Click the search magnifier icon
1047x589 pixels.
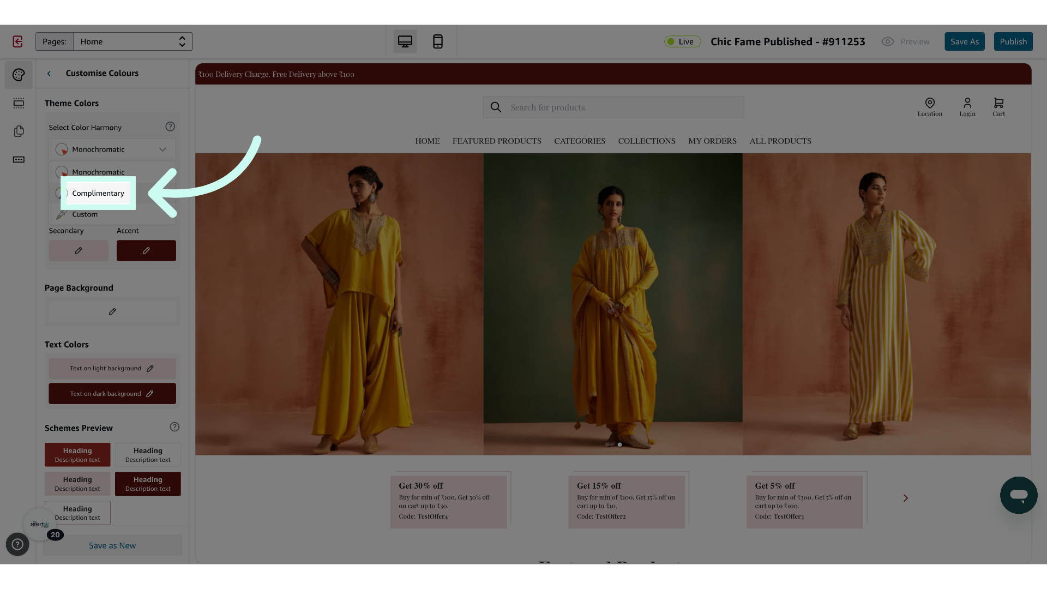pyautogui.click(x=496, y=107)
